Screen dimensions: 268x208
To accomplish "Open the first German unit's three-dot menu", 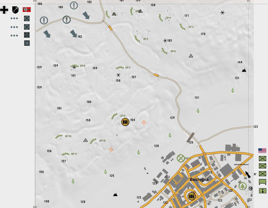I will click(x=14, y=19).
